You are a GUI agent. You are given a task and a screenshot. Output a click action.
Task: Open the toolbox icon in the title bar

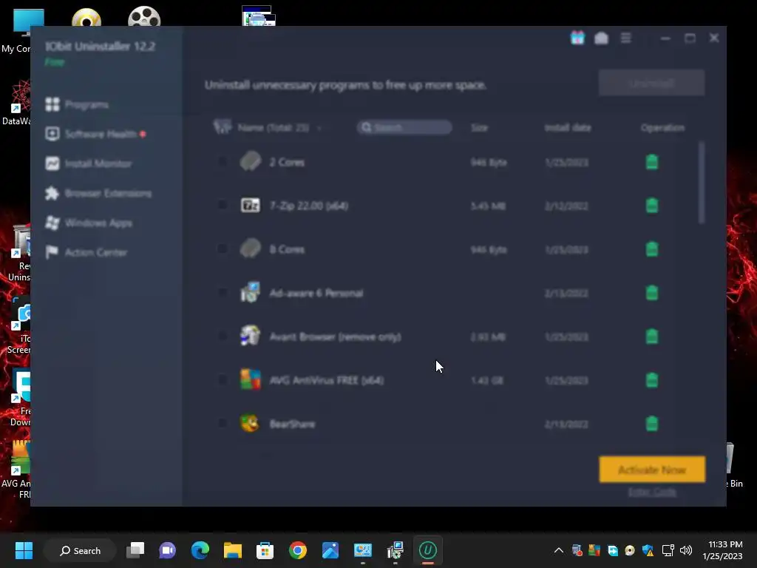coord(601,38)
